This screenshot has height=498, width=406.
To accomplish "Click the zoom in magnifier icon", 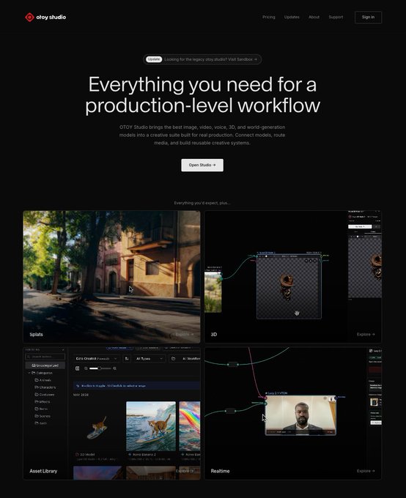I will pyautogui.click(x=114, y=368).
